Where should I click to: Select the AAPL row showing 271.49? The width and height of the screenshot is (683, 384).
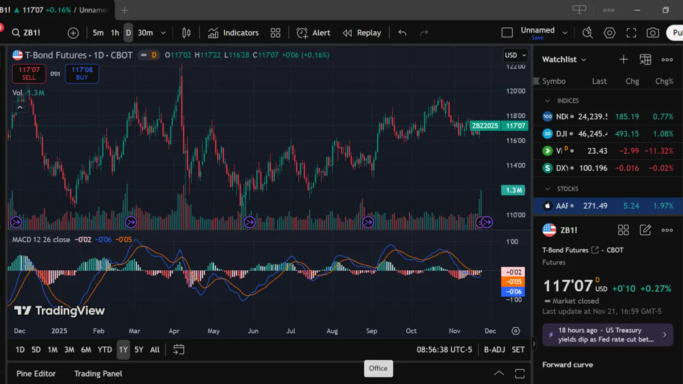(x=608, y=206)
